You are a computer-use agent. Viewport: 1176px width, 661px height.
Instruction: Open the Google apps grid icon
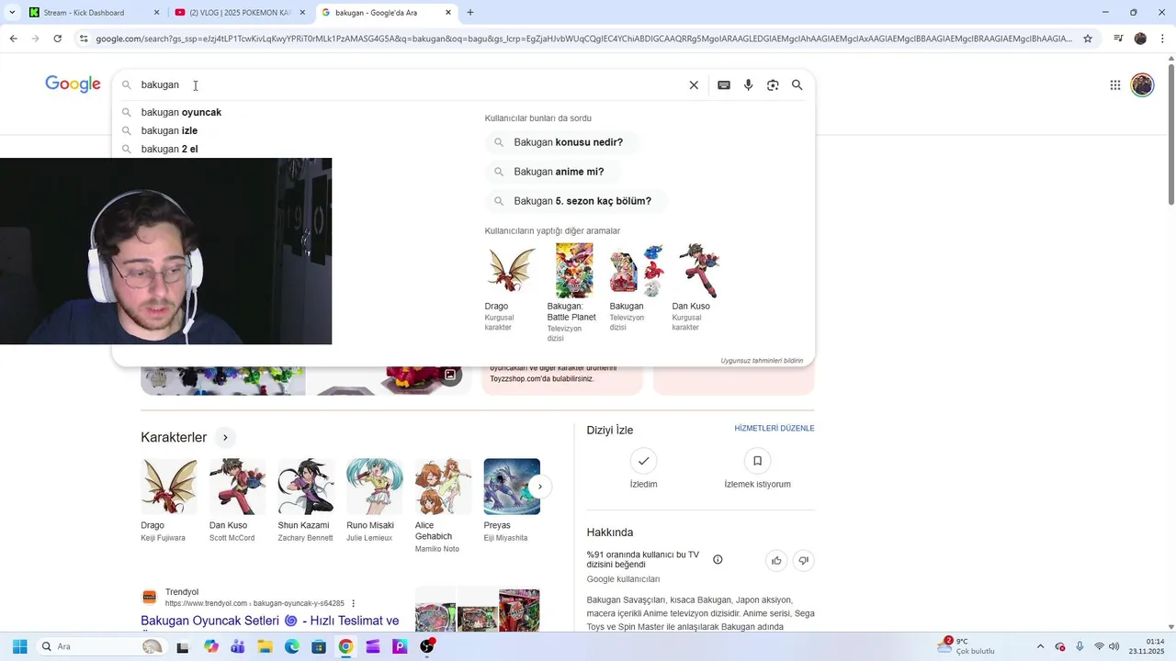(x=1114, y=85)
